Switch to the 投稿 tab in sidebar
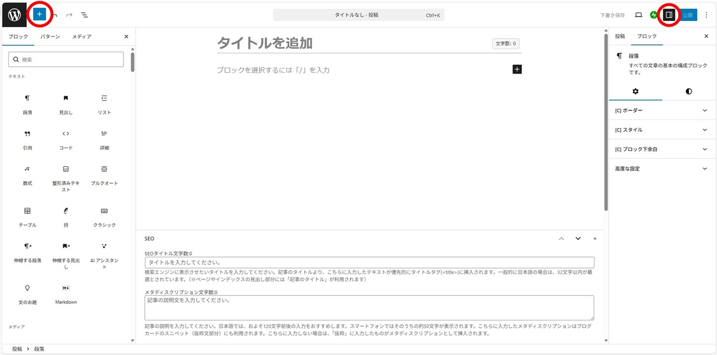Image resolution: width=717 pixels, height=355 pixels. click(x=619, y=36)
